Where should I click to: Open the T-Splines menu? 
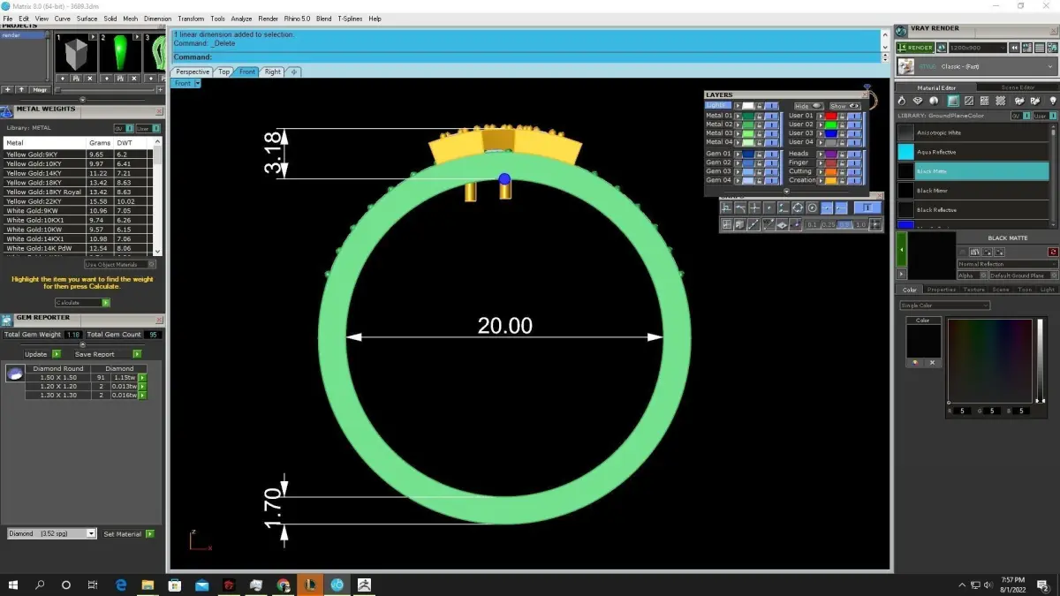pyautogui.click(x=350, y=19)
